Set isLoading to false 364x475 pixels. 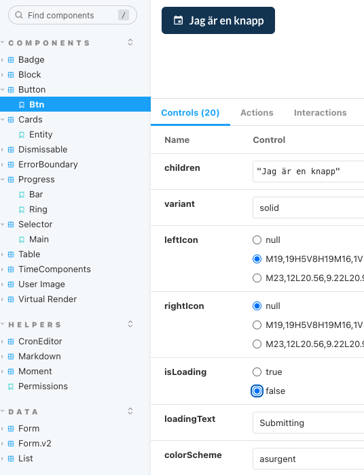click(257, 391)
